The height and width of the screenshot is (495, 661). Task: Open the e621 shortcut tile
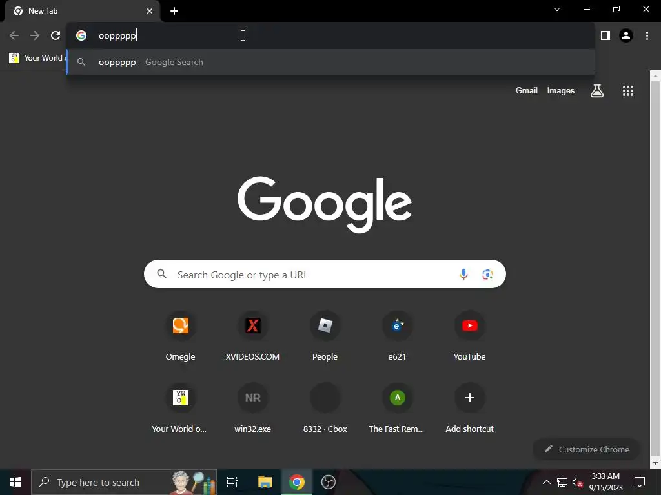pyautogui.click(x=397, y=336)
